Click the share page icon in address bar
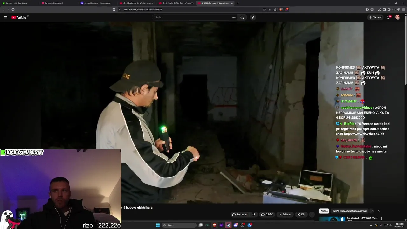 click(275, 10)
